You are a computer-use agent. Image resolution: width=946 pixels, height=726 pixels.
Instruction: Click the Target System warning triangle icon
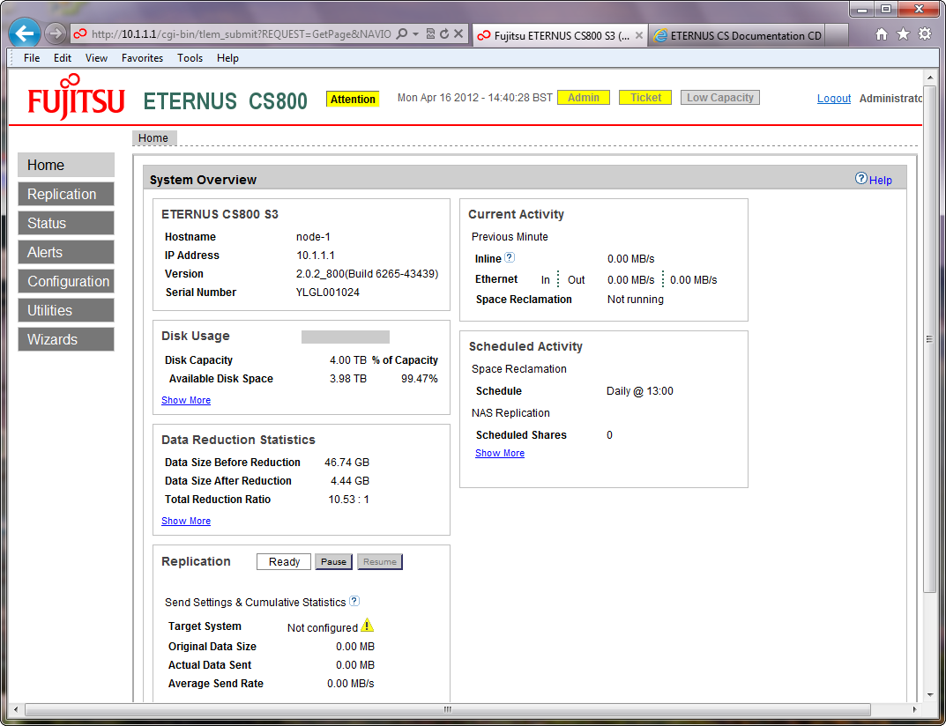(x=367, y=626)
